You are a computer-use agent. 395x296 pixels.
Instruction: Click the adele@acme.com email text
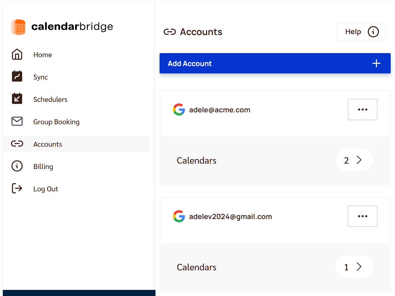coord(220,110)
